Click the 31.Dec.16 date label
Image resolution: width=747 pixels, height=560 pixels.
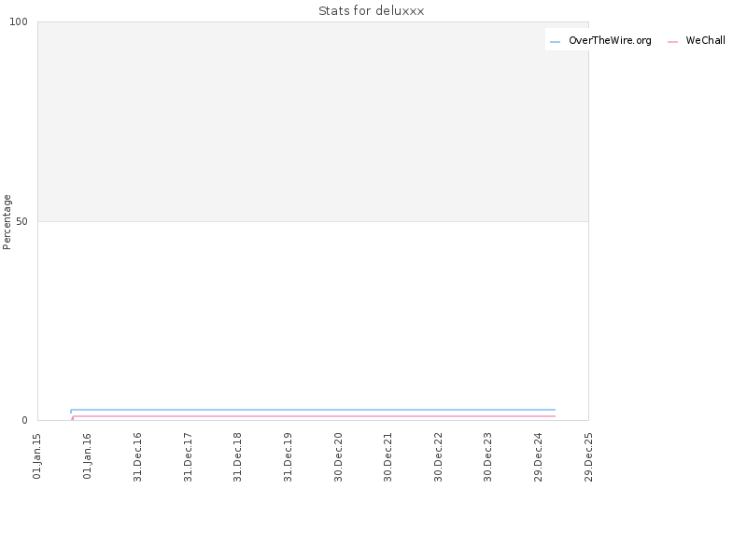137,456
